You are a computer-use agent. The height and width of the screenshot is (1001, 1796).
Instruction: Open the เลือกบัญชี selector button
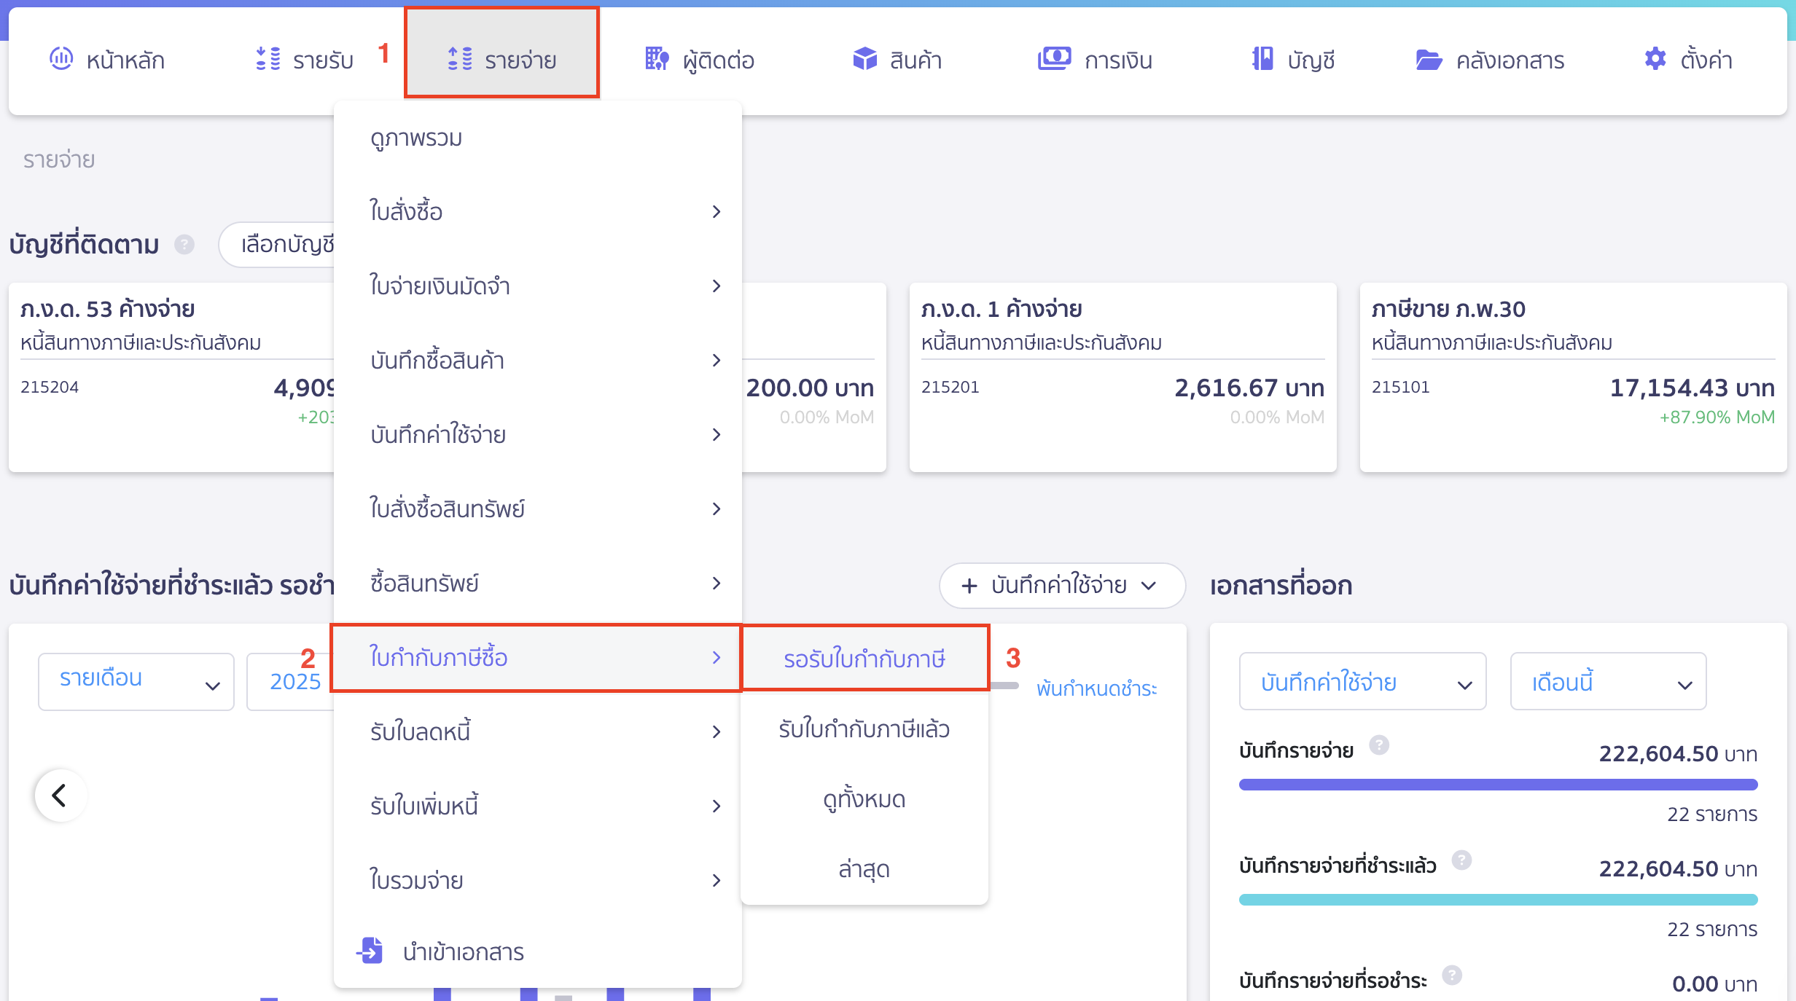pos(277,244)
